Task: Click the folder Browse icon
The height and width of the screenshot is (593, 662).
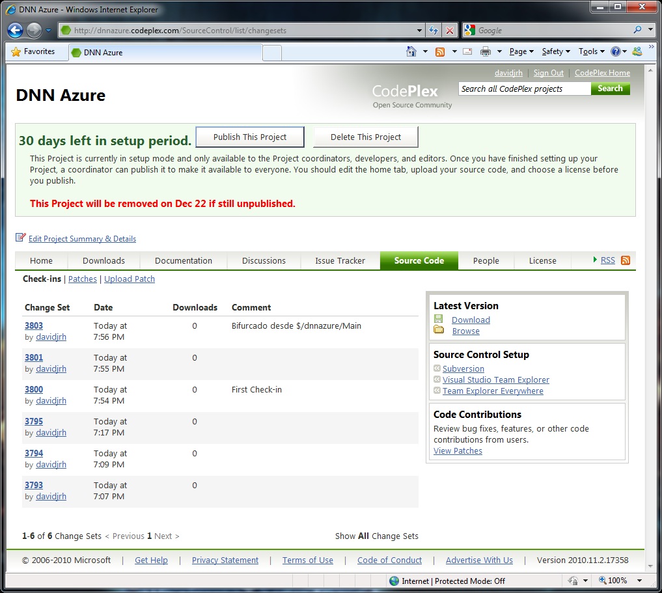Action: click(439, 329)
